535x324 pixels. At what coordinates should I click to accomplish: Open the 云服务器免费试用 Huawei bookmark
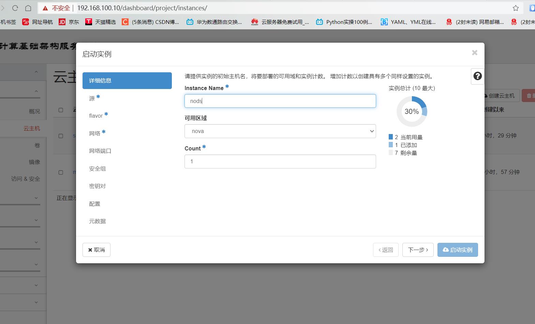click(280, 22)
